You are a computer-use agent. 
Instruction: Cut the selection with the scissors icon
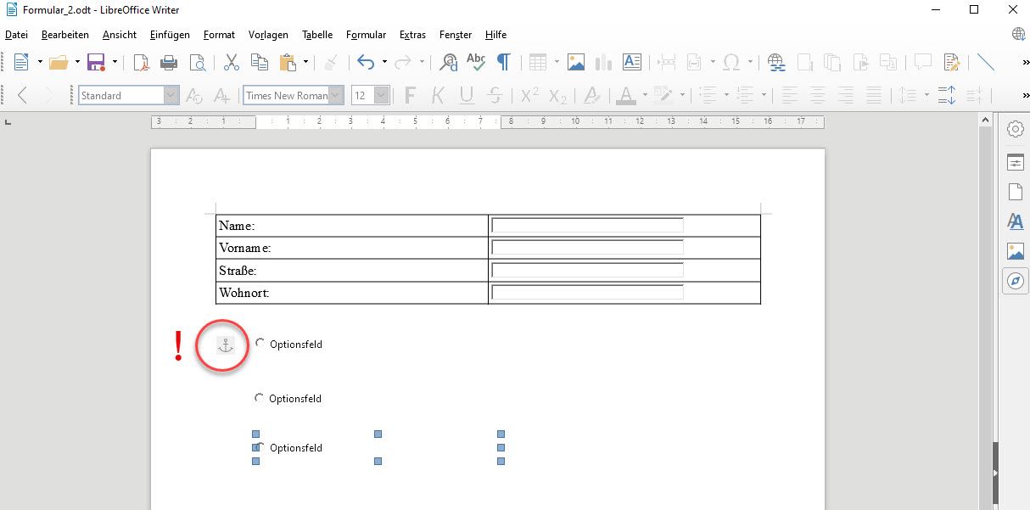[x=231, y=62]
